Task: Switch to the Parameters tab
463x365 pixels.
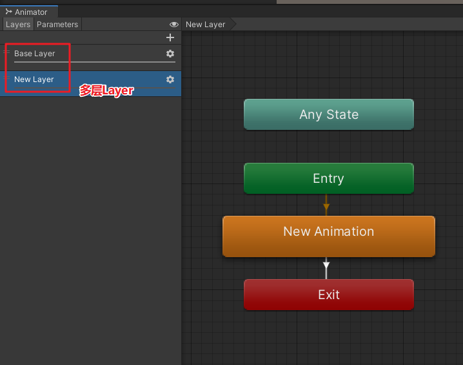Action: tap(57, 25)
